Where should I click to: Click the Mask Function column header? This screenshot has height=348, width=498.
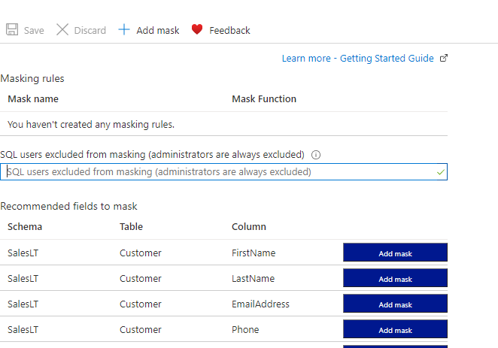(x=264, y=98)
